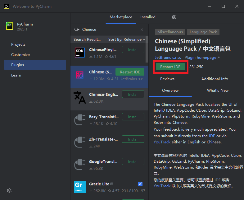
Task: Click the Language Pack tag
Action: (203, 32)
